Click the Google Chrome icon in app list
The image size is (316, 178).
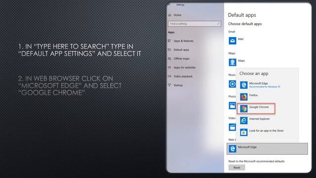click(x=243, y=109)
